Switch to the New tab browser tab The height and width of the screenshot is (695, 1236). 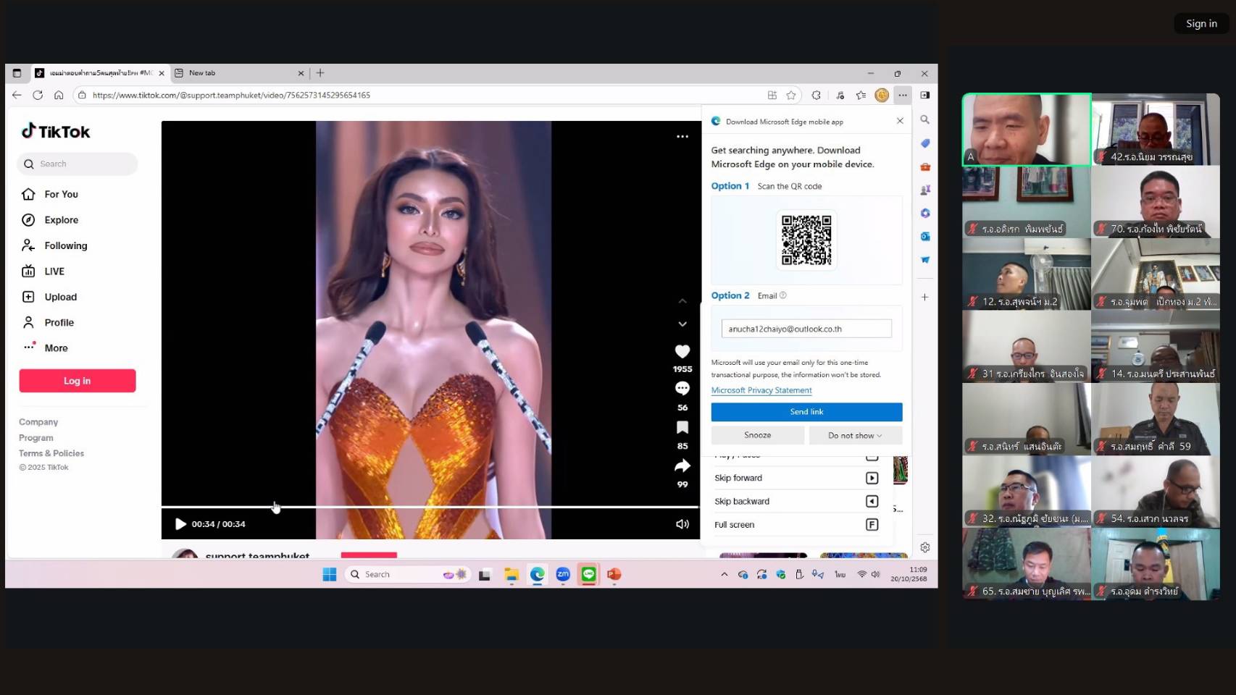239,73
